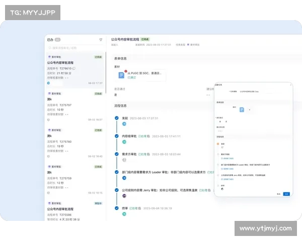The height and width of the screenshot is (241, 302).
Task: Select the orange 发起 step marker in dialog
Action: click(217, 143)
